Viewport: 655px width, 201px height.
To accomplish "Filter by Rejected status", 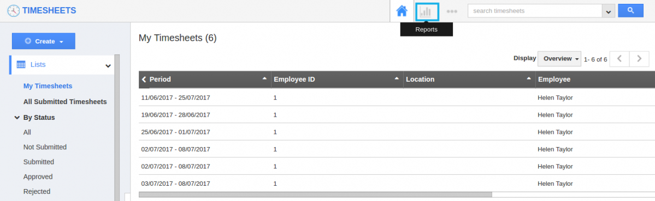I will [37, 191].
